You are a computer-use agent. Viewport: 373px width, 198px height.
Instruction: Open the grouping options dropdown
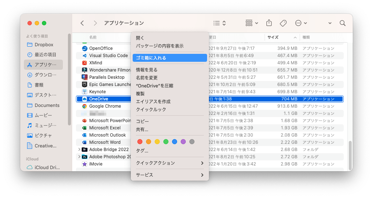coord(252,23)
